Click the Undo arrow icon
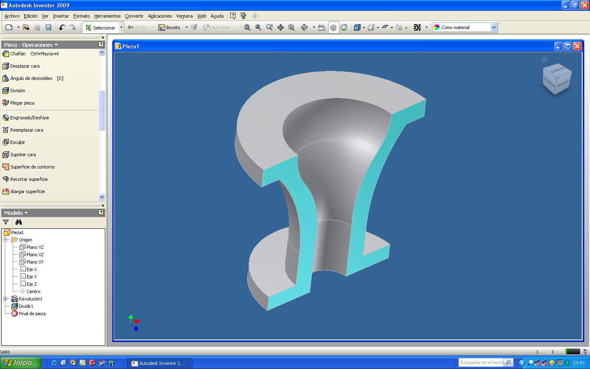 click(x=62, y=27)
